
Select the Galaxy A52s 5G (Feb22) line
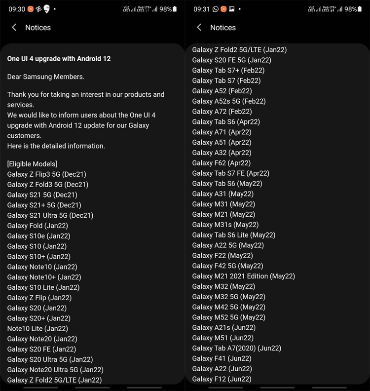(x=229, y=101)
